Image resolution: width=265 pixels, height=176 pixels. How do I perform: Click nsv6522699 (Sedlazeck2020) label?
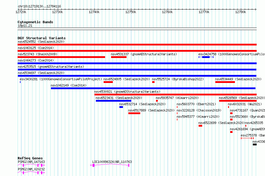coord(222,123)
